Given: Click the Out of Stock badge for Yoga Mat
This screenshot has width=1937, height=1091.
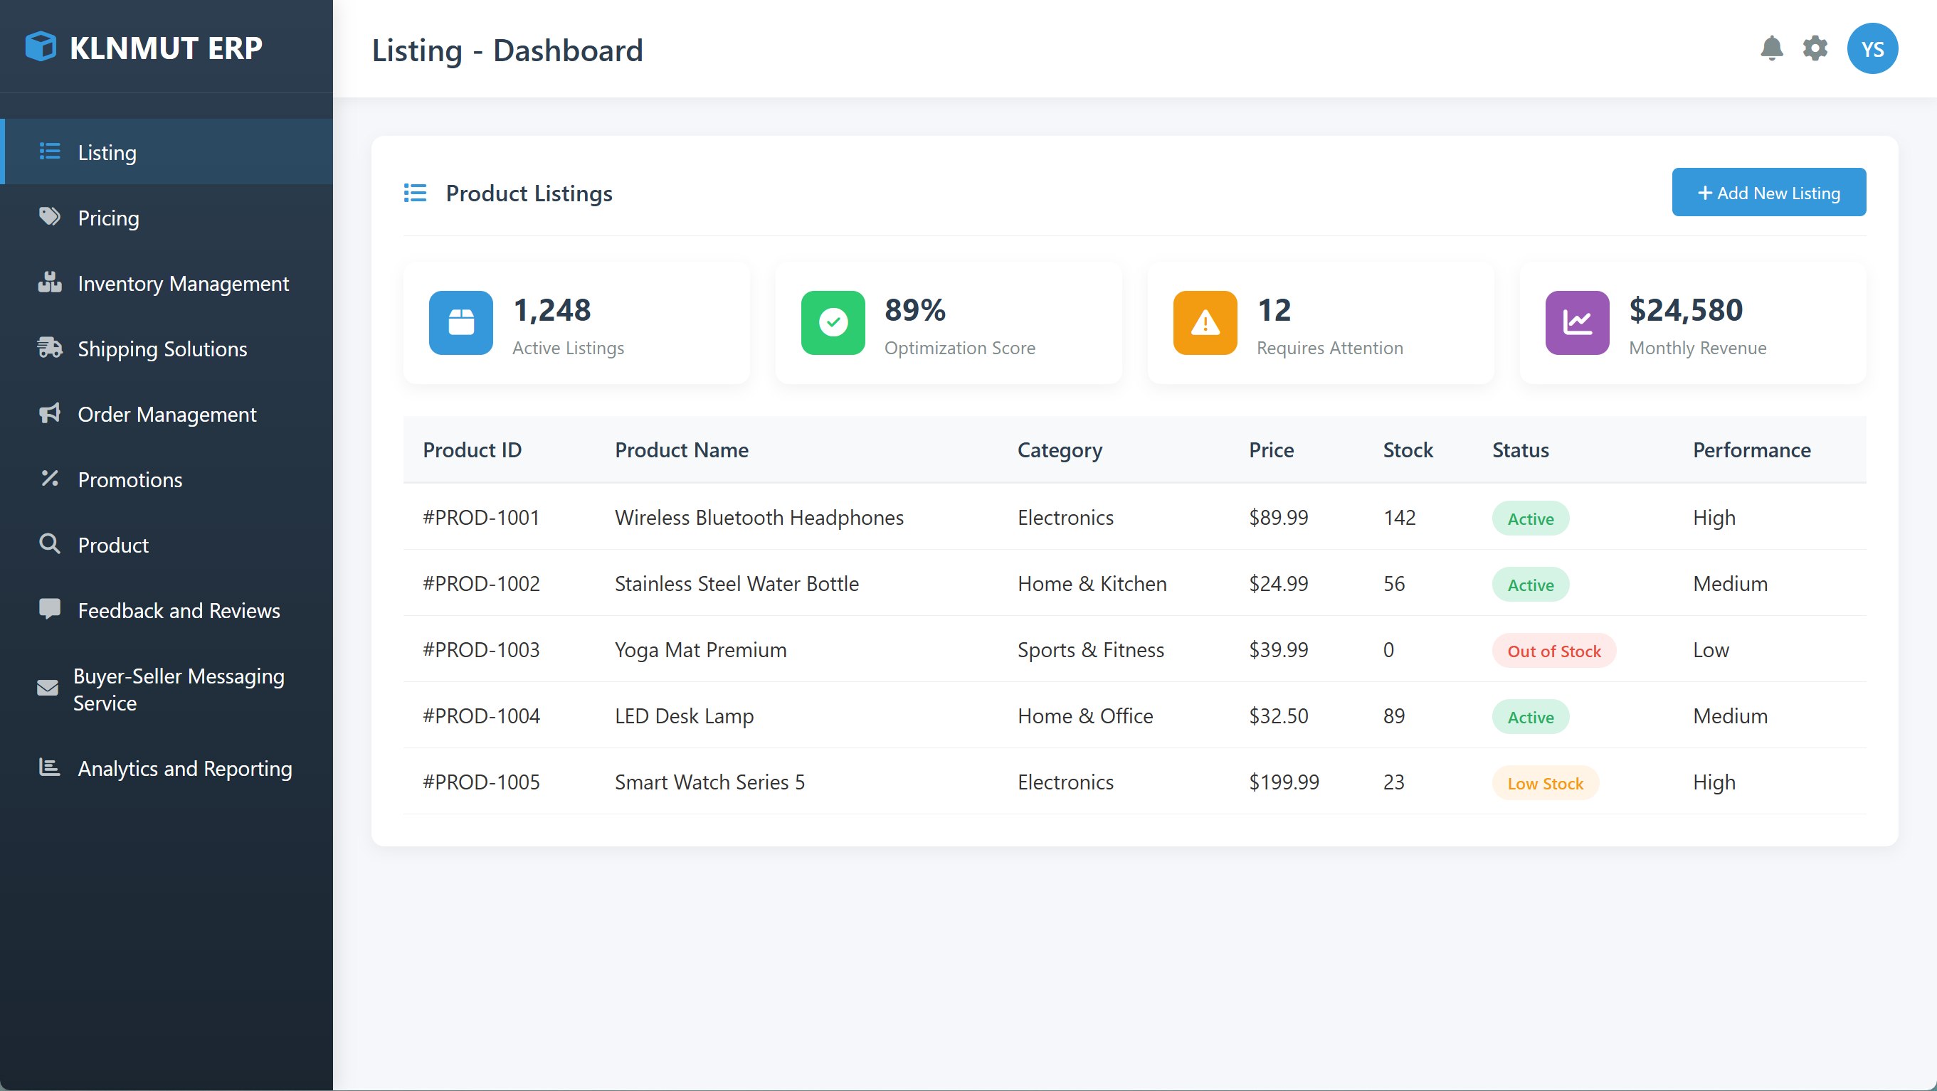Looking at the screenshot, I should click(x=1553, y=650).
